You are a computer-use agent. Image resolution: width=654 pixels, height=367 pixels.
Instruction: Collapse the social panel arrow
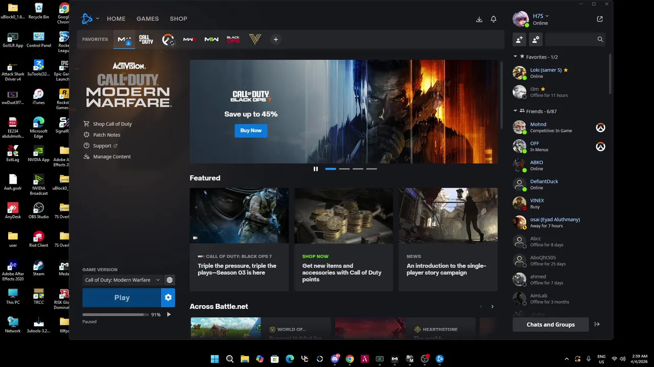(x=597, y=324)
